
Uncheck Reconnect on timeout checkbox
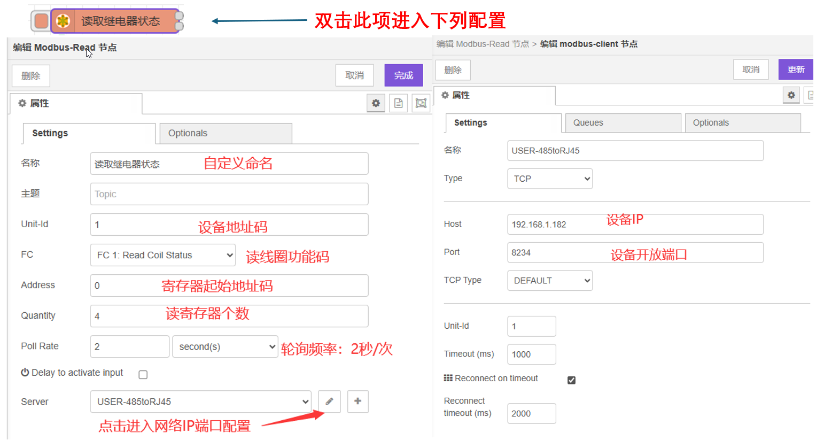pos(571,380)
